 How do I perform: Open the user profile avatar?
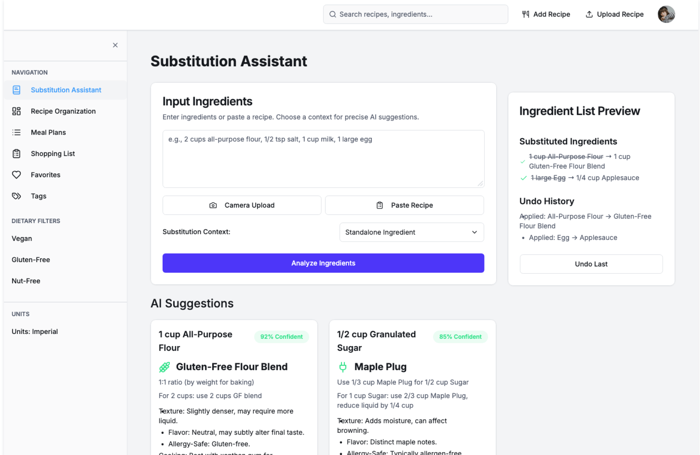(666, 15)
